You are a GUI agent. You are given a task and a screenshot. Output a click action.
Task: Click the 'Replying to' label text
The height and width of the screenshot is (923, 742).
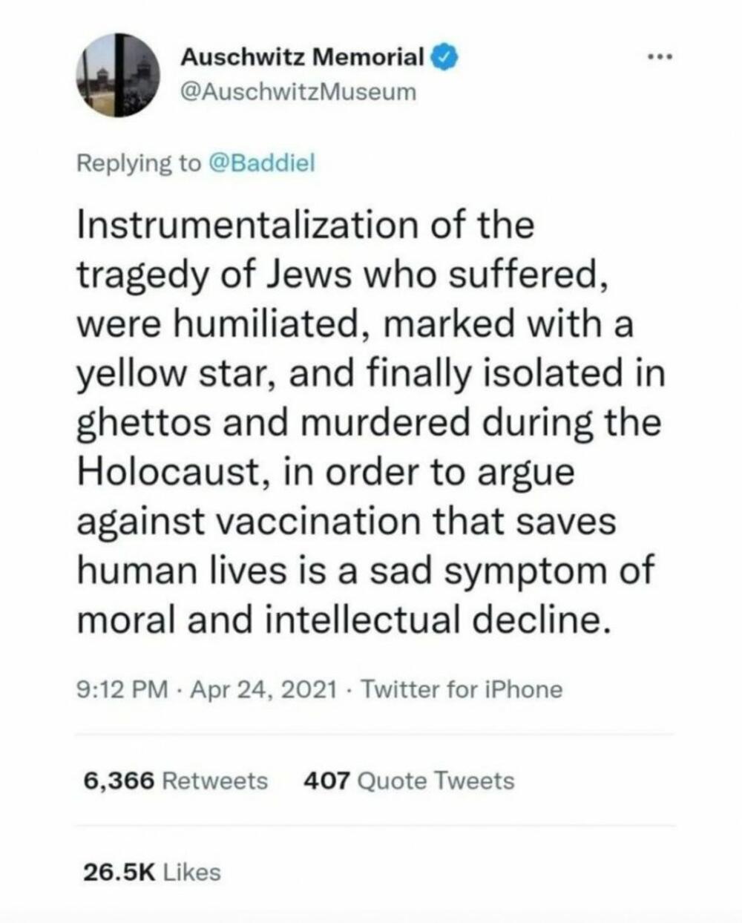(138, 162)
